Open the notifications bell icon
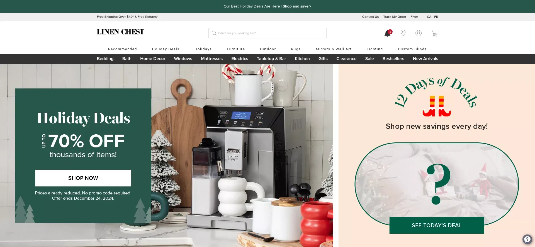Viewport: 535px width, 247px height. [387, 33]
